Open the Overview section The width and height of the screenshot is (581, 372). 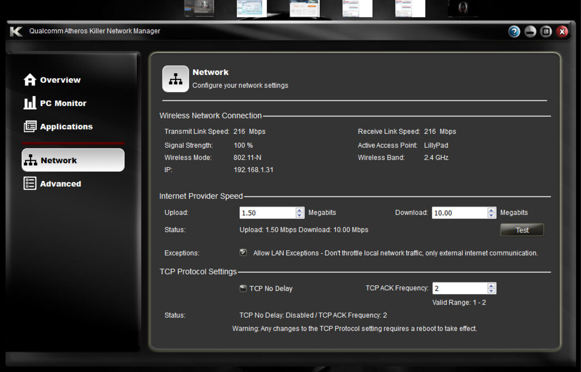52,80
